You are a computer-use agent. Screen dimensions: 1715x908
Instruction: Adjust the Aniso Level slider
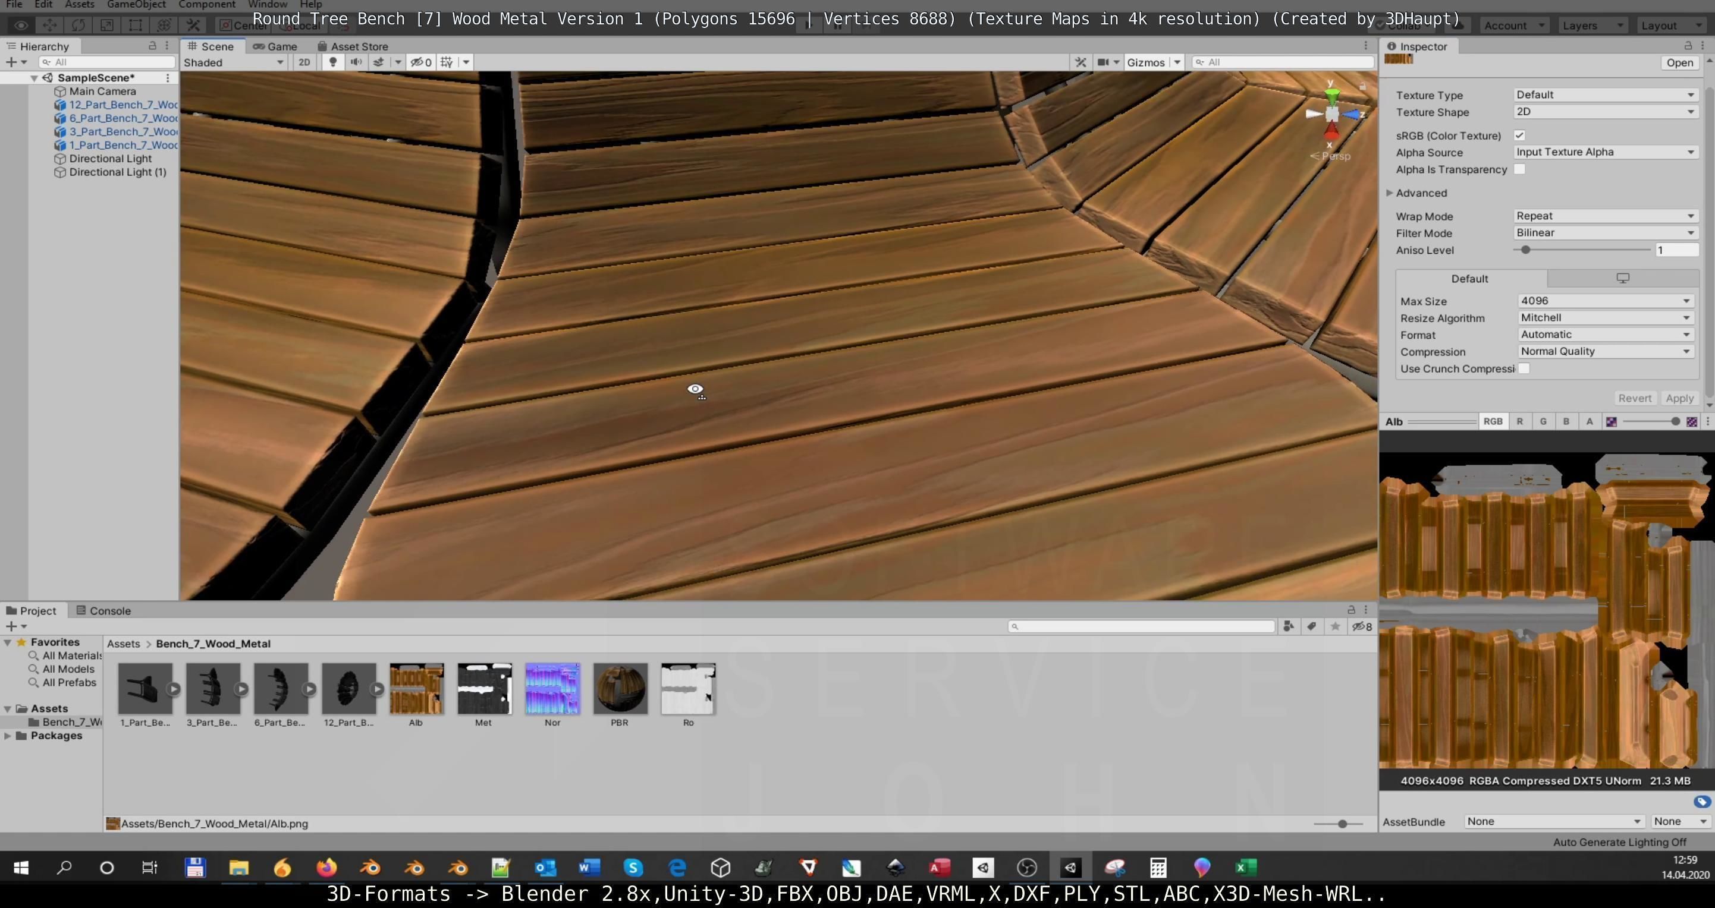[x=1525, y=250]
